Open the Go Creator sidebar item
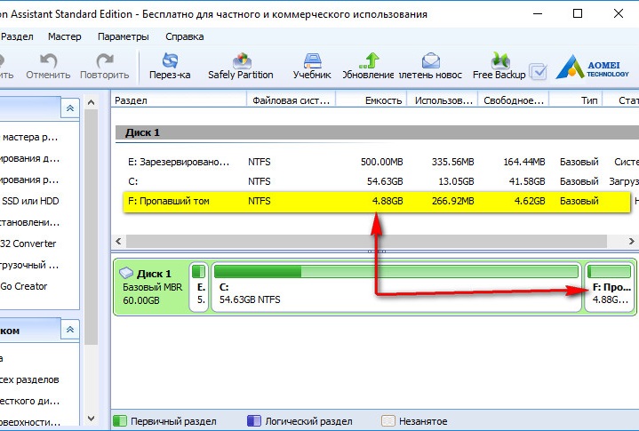Viewport: 639px width, 431px height. click(x=24, y=286)
